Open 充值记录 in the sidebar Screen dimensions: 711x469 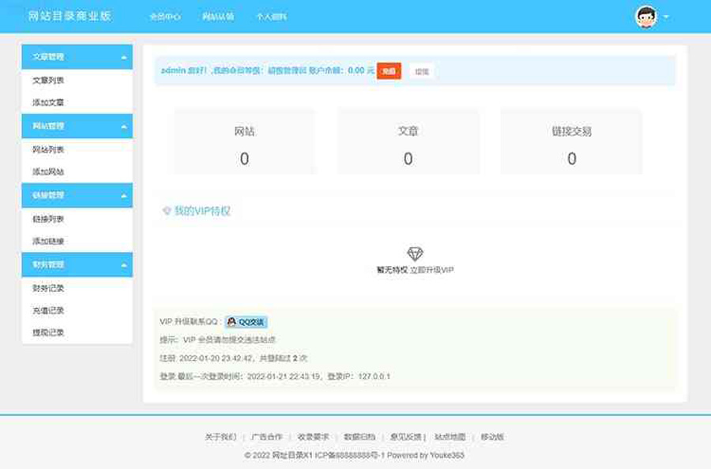48,311
